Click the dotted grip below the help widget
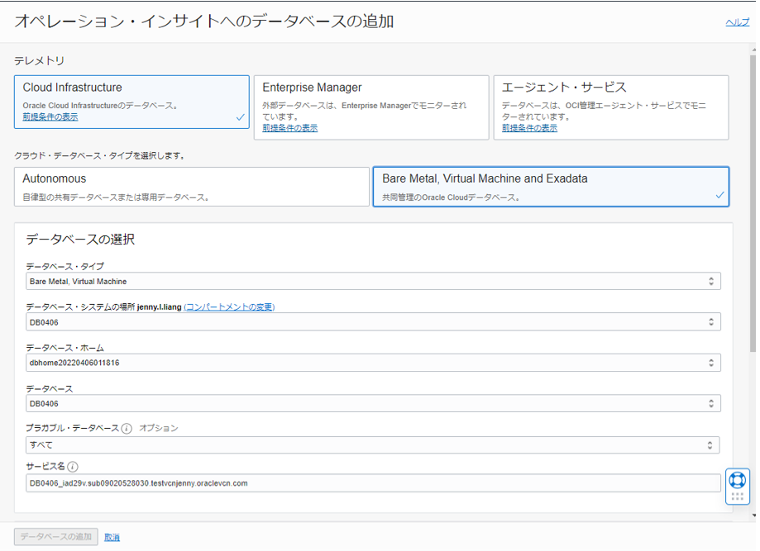The height and width of the screenshot is (551, 760). [x=737, y=497]
